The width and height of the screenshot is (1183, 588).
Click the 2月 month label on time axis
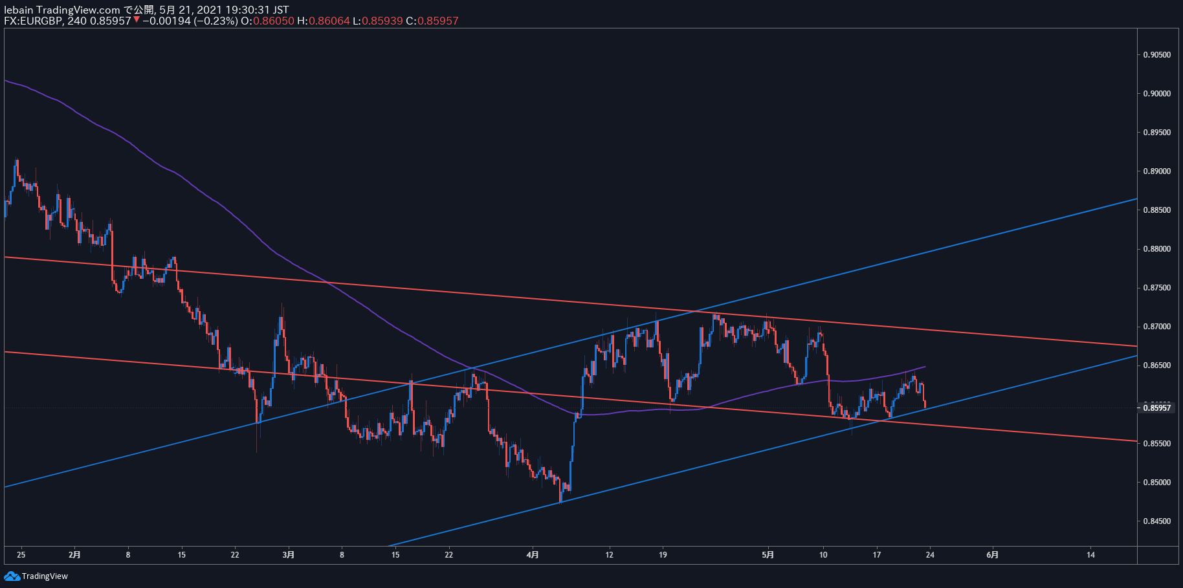[75, 555]
